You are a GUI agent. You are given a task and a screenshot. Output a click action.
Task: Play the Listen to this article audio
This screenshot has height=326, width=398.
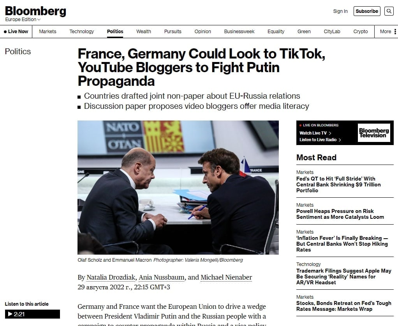click(x=32, y=314)
